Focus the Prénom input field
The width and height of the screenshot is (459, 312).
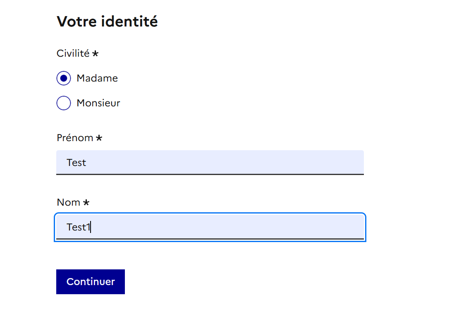pyautogui.click(x=210, y=163)
